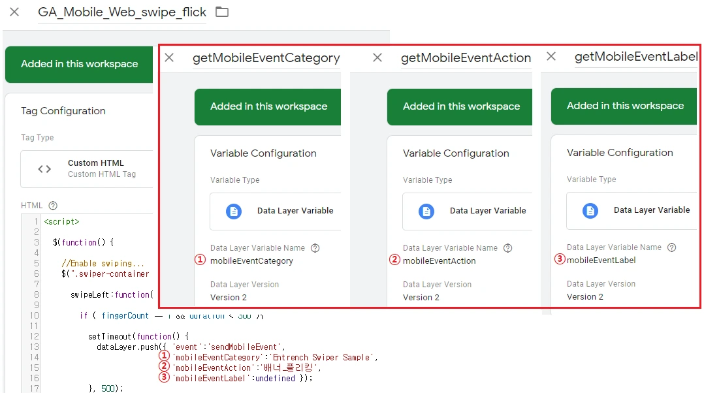Click the setTimeout(function() { code line
The image size is (704, 393).
coord(138,336)
